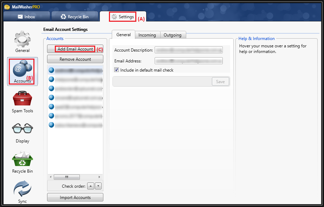Move account down in check order
Image resolution: width=324 pixels, height=207 pixels.
point(98,186)
